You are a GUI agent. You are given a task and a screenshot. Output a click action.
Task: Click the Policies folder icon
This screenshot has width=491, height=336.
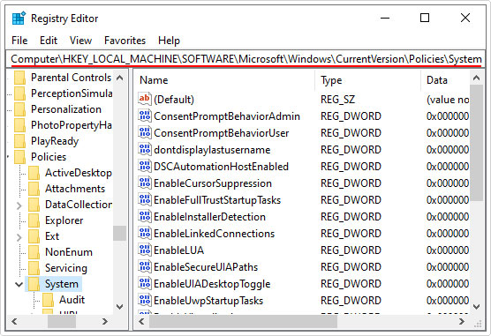tap(19, 157)
